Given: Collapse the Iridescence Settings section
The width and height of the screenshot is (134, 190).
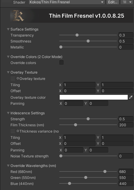Looking at the screenshot, I should tap(8, 113).
